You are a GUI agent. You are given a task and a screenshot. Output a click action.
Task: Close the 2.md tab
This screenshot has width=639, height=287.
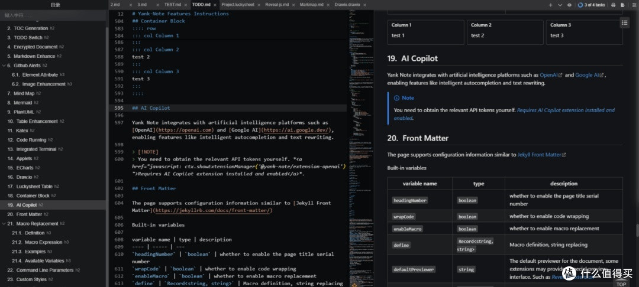(131, 5)
